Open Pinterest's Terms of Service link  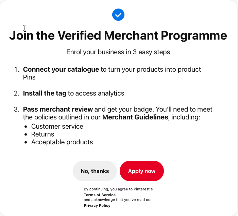[100, 195]
